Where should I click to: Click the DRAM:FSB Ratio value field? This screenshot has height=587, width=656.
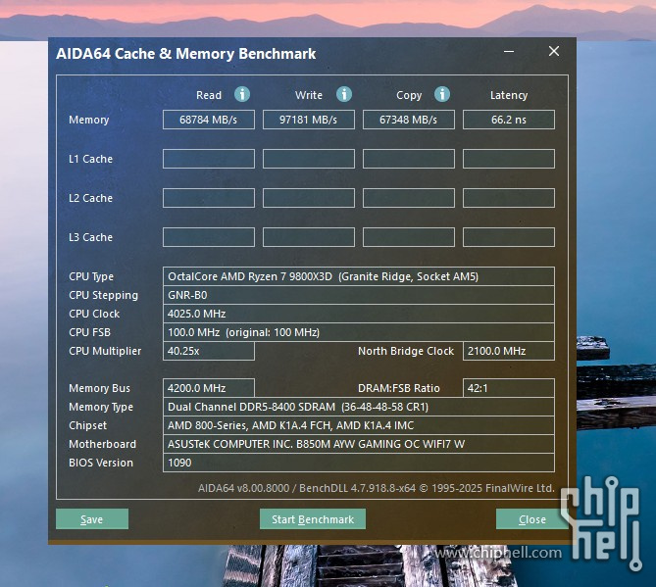point(509,388)
